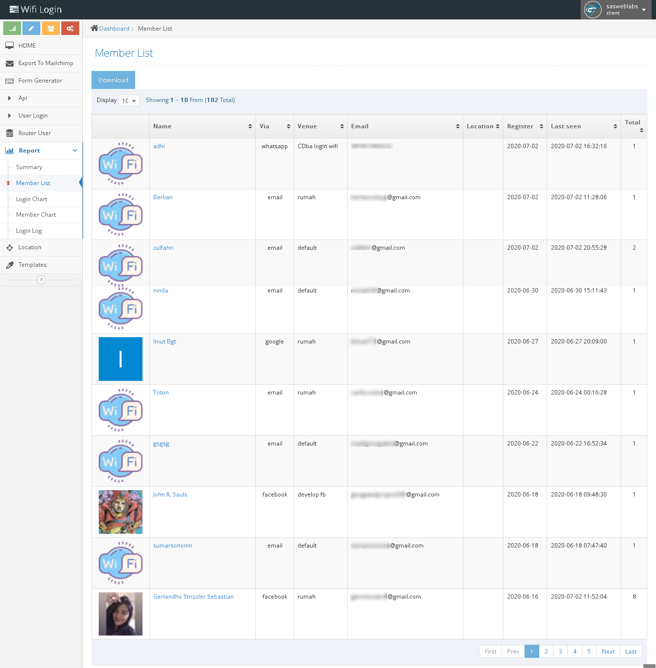Image resolution: width=656 pixels, height=668 pixels.
Task: Collapse the sidebar with the round arrow icon
Action: click(41, 280)
